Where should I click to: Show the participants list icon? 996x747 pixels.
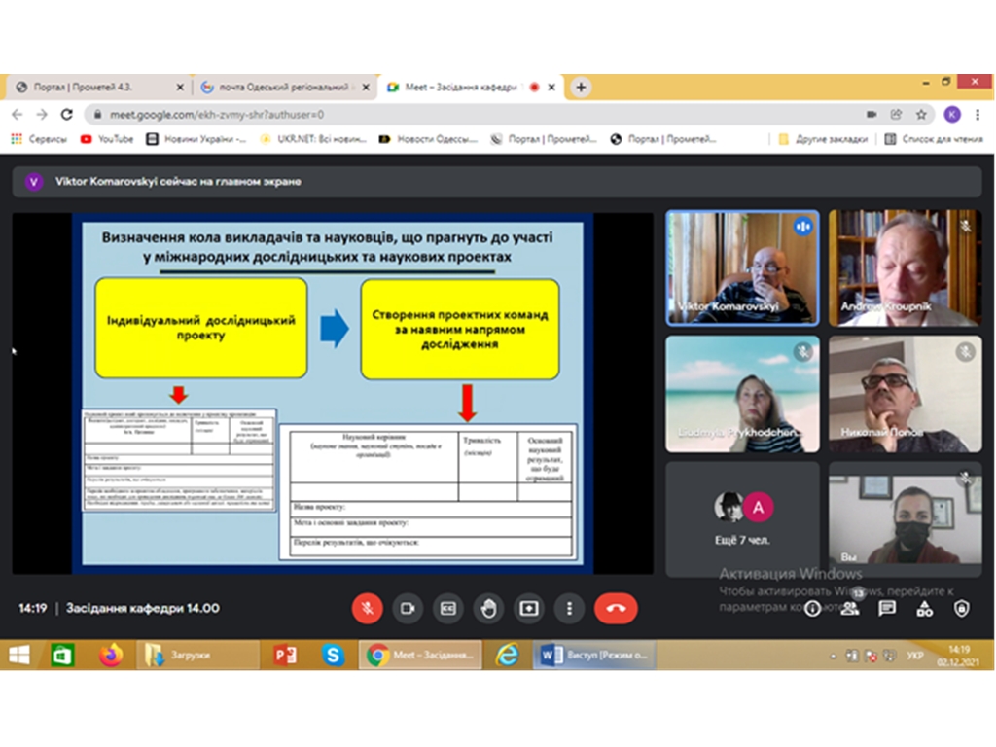pos(850,609)
